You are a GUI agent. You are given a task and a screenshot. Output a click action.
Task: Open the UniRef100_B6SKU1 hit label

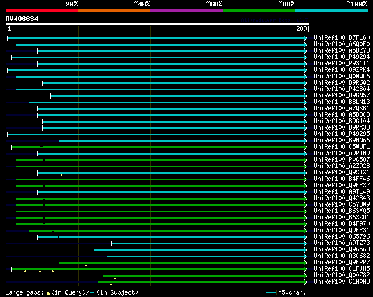click(342, 218)
